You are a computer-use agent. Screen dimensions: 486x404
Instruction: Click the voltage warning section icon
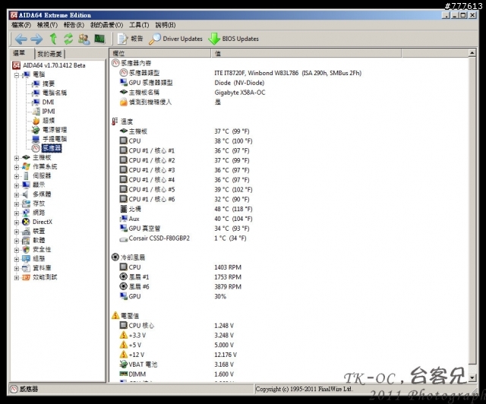[115, 316]
